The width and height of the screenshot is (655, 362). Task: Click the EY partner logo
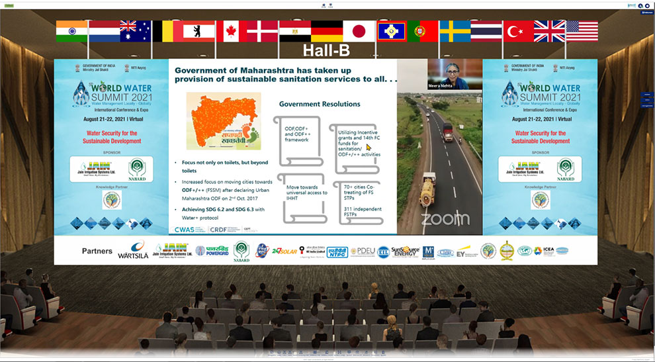point(466,251)
